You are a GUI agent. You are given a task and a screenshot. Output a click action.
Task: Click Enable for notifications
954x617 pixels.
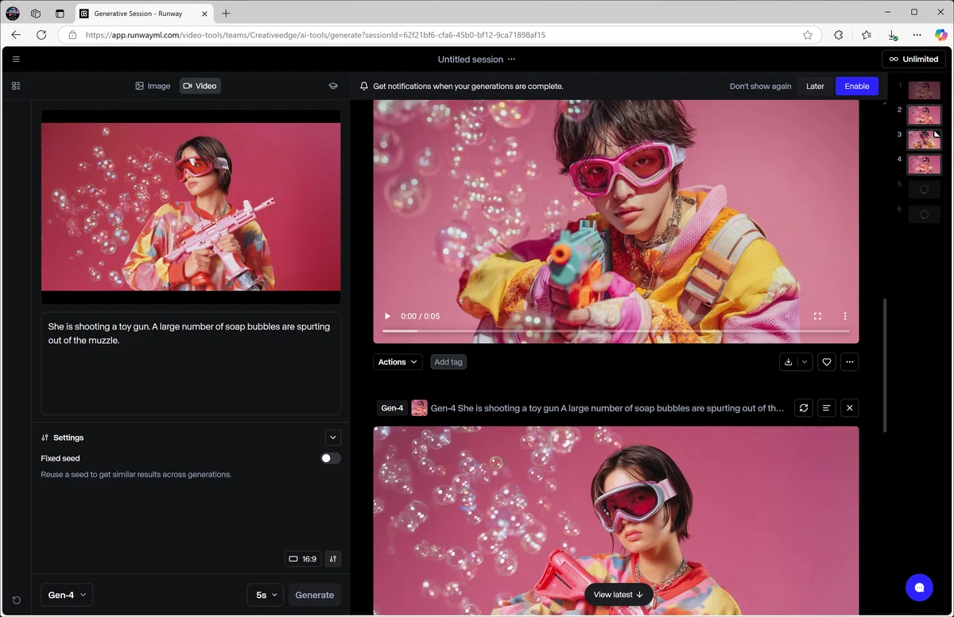[x=857, y=86]
